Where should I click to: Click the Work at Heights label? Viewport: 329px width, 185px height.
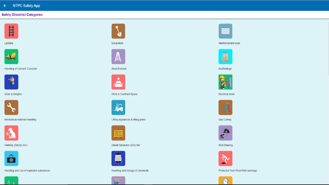pyautogui.click(x=13, y=94)
